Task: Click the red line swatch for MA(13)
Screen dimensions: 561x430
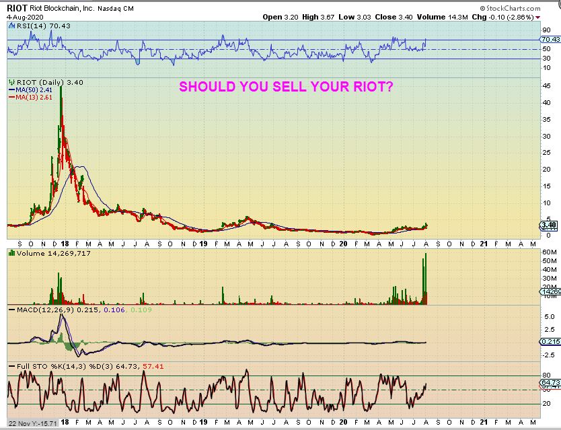Action: tap(12, 98)
